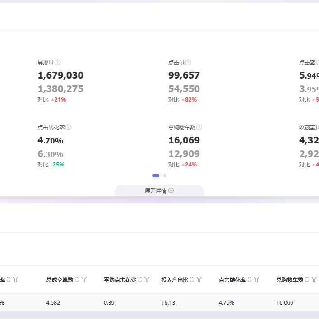This screenshot has width=319, height=319.
Task: Select the 4,682 cell in table row
Action: 53,303
